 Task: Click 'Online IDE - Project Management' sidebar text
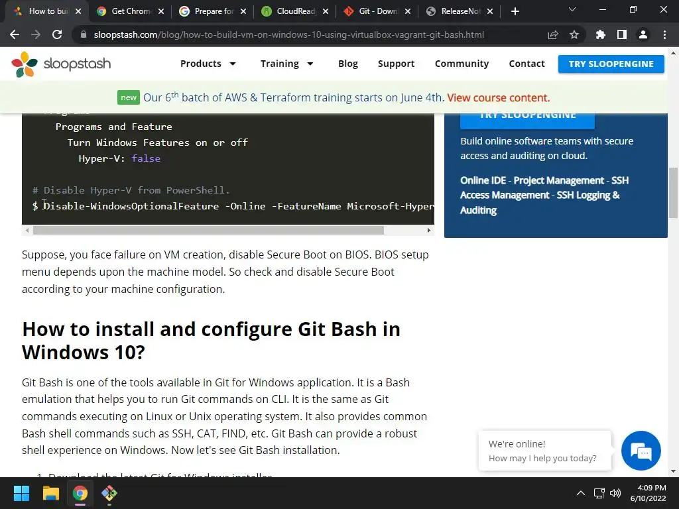[x=544, y=196]
